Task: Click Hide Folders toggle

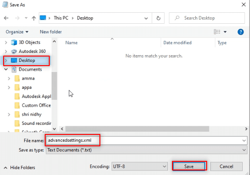Action: [20, 168]
